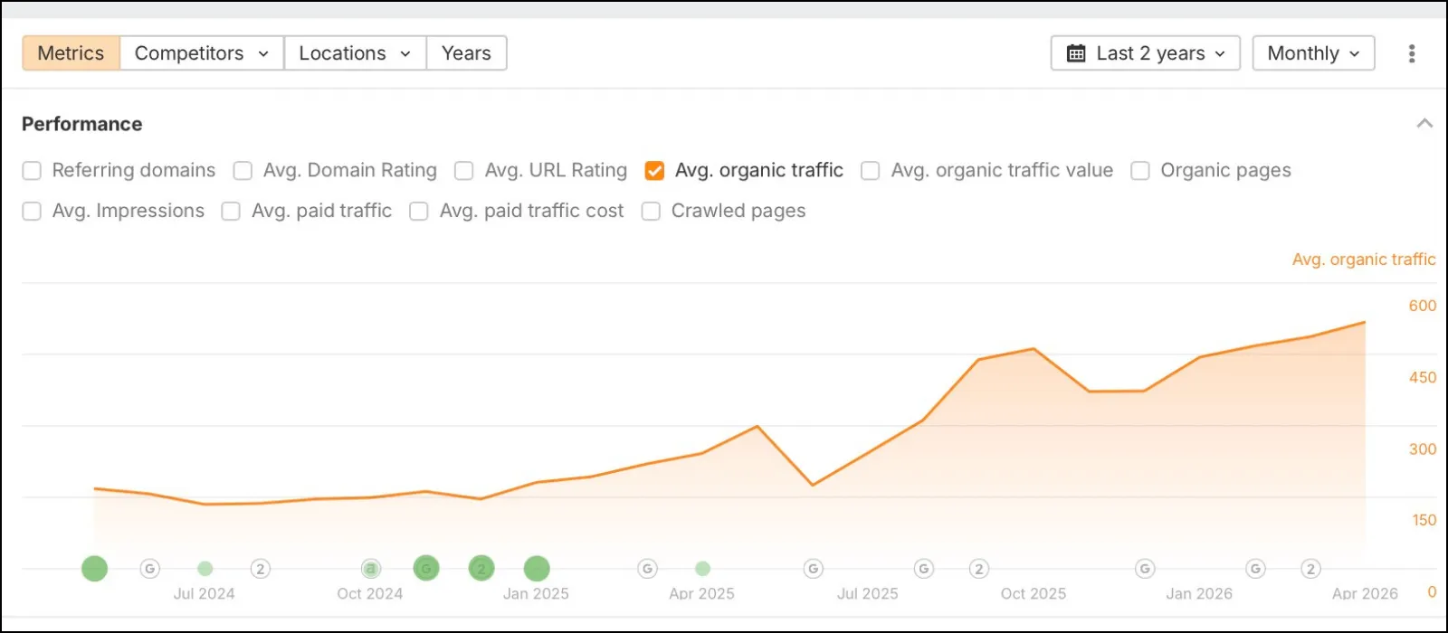Viewport: 1448px width, 633px height.
Task: Switch to the Metrics tab
Action: 71,53
